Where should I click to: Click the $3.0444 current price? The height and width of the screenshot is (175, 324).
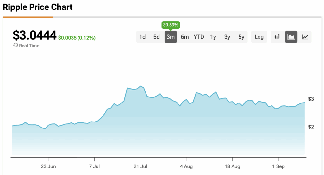pos(34,35)
